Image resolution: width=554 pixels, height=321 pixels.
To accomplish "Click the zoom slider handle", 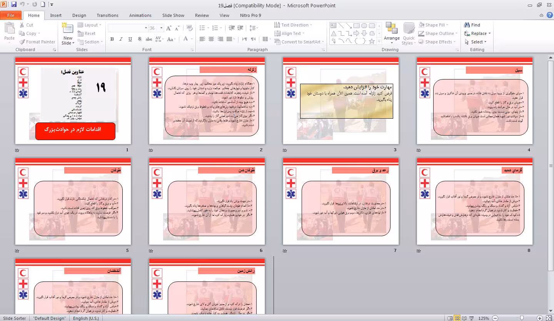I will [x=522, y=318].
